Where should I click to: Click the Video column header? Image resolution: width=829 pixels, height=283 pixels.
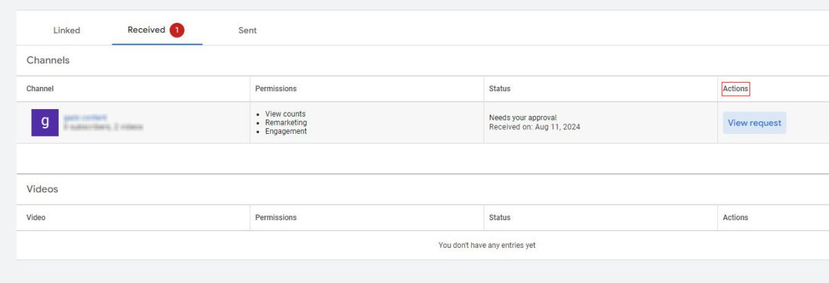pos(36,217)
